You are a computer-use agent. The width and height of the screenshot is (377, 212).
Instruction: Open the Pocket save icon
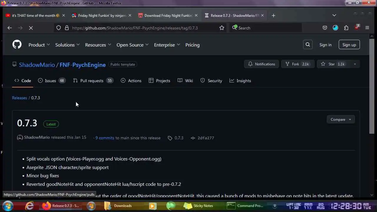click(325, 28)
